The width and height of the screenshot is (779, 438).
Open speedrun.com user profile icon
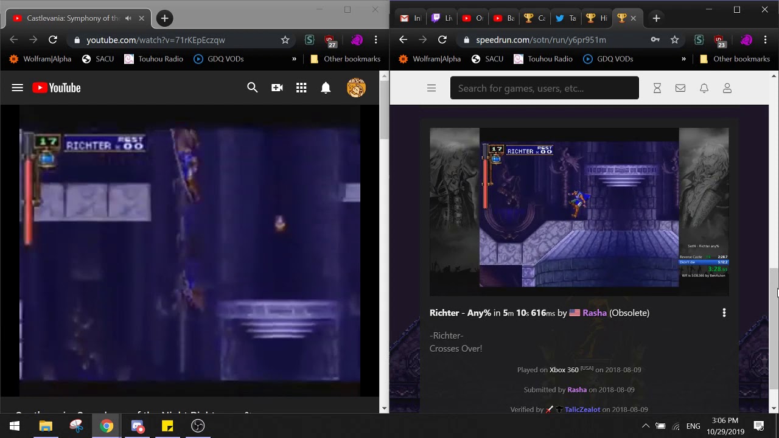(x=727, y=88)
